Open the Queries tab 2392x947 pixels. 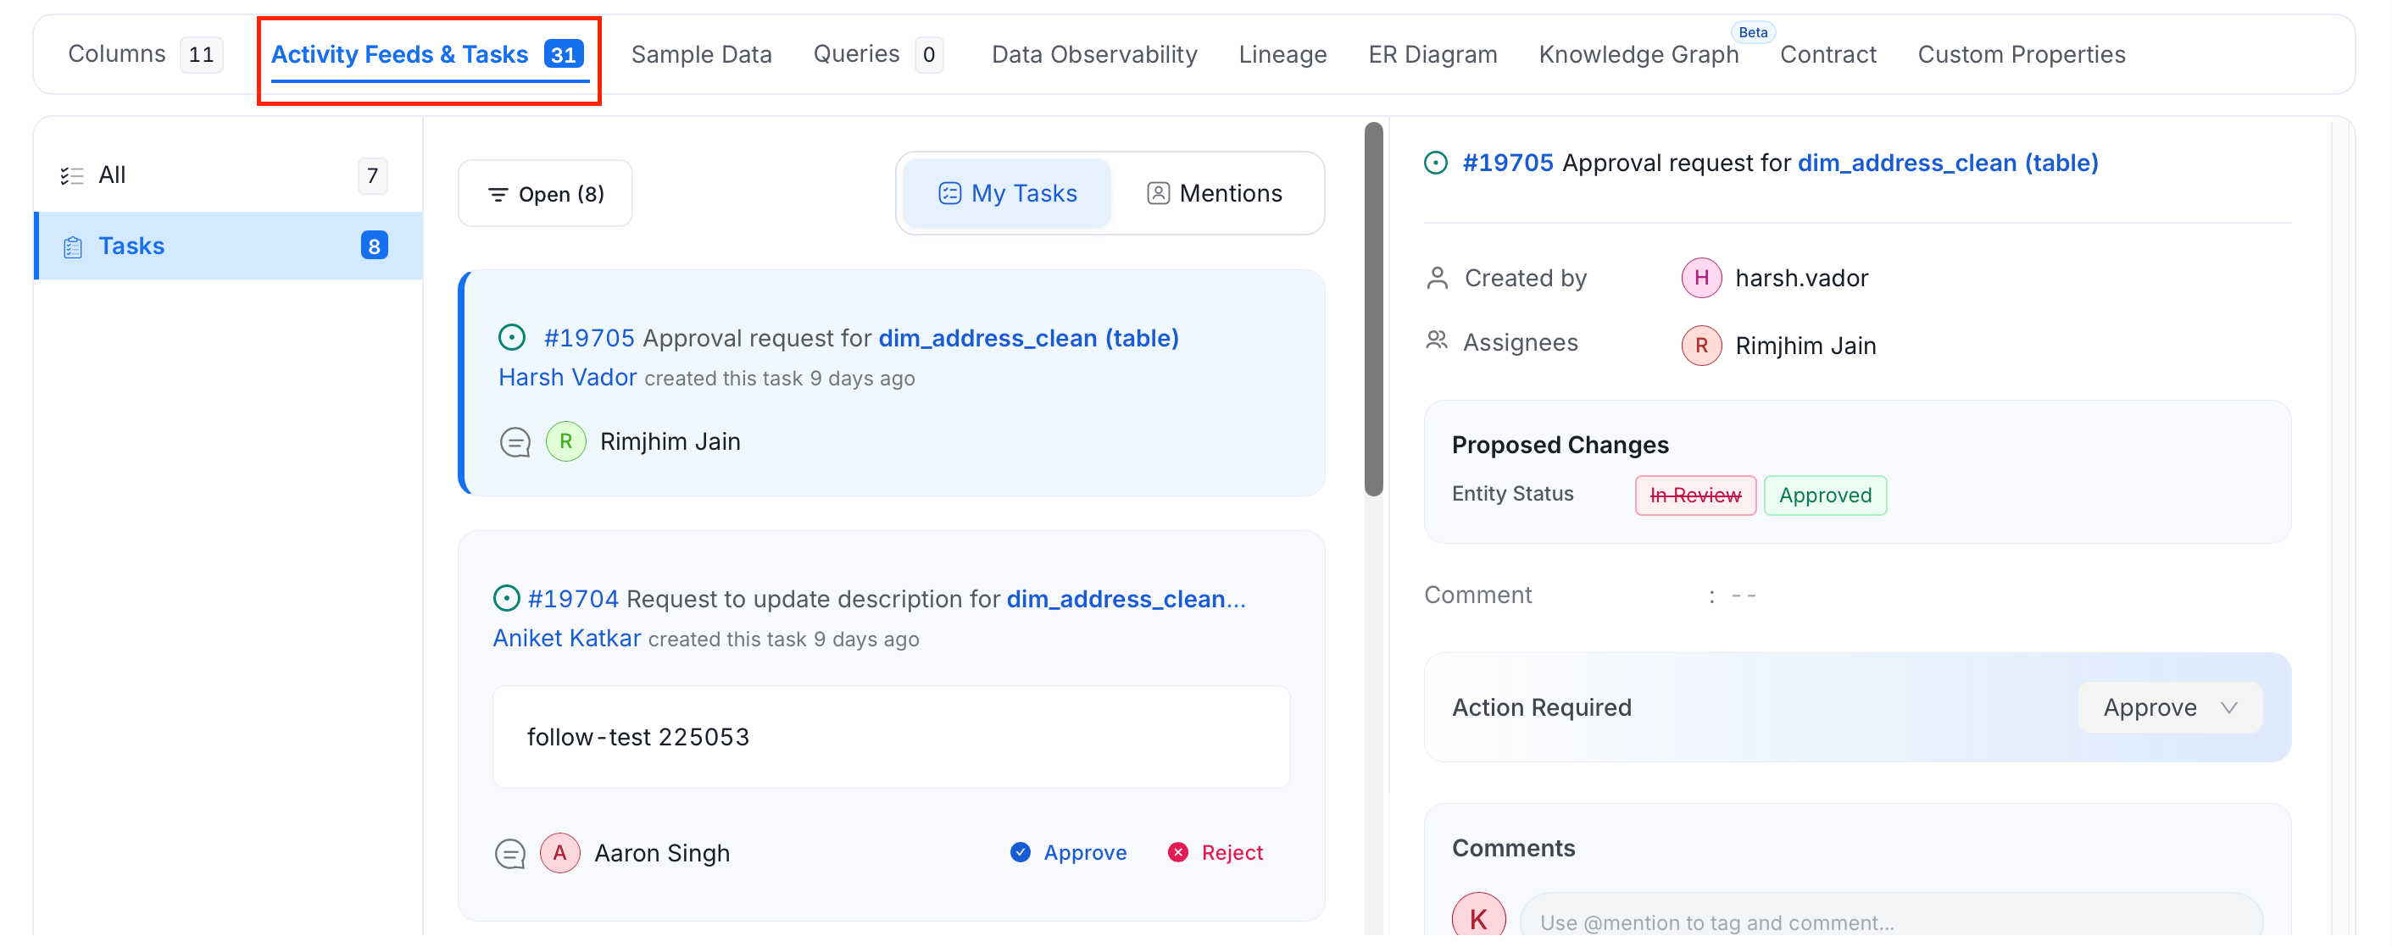tap(877, 55)
